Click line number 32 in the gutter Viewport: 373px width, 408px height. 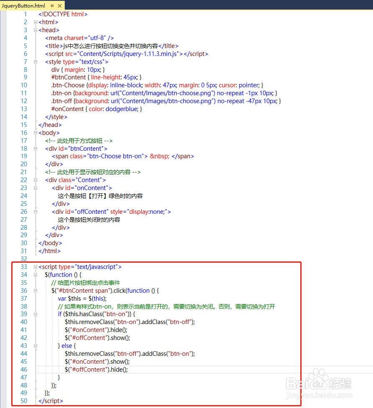(24, 258)
